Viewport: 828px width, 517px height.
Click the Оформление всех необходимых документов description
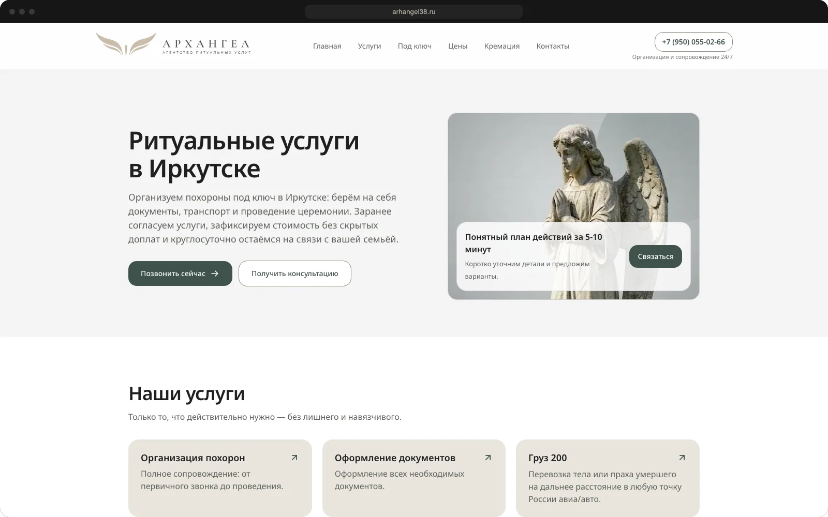click(400, 480)
